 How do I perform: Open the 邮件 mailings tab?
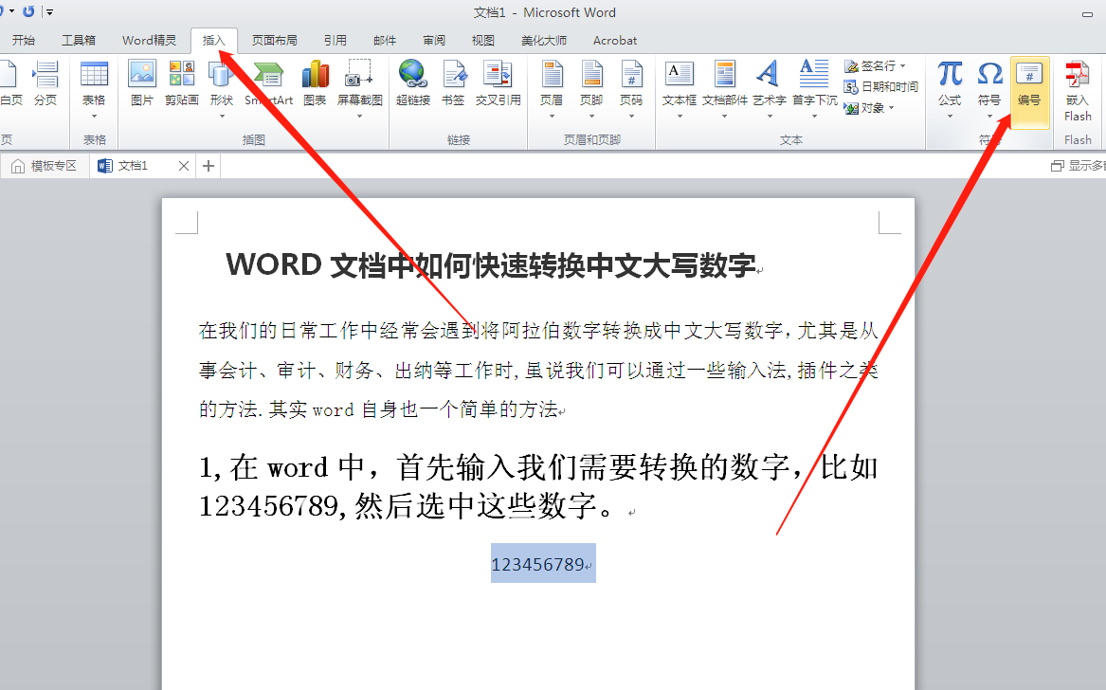pos(385,40)
